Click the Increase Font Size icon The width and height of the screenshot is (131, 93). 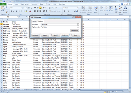(x=29, y=8)
